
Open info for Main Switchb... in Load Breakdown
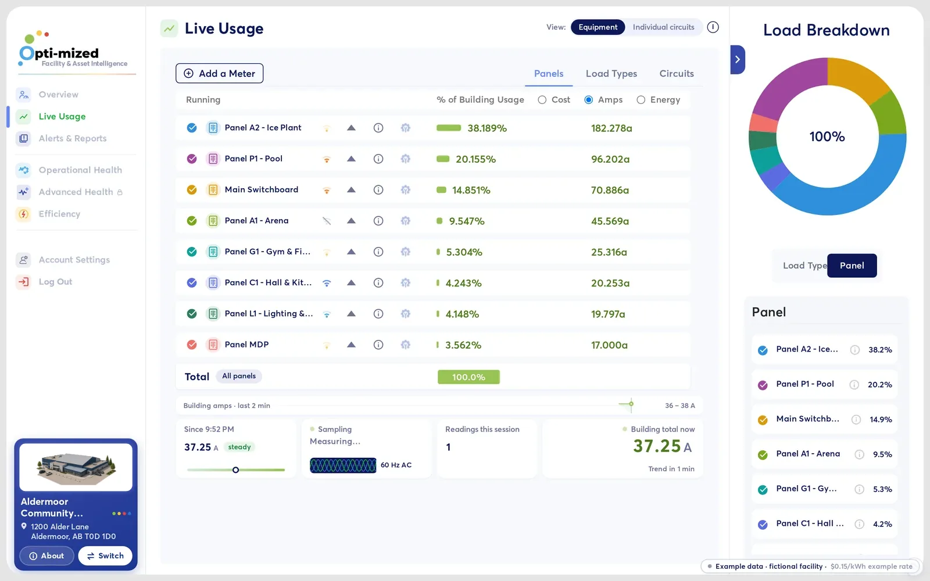pyautogui.click(x=856, y=419)
